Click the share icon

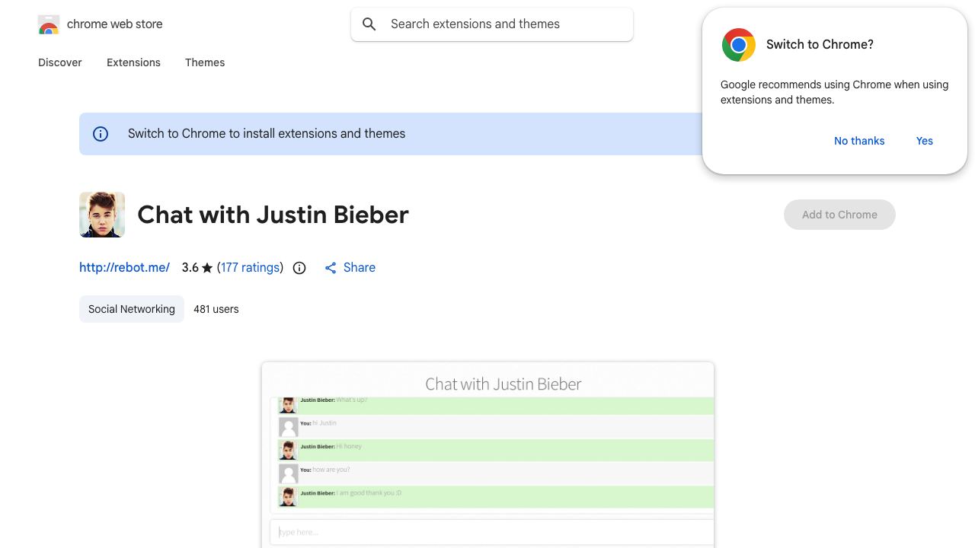[331, 268]
